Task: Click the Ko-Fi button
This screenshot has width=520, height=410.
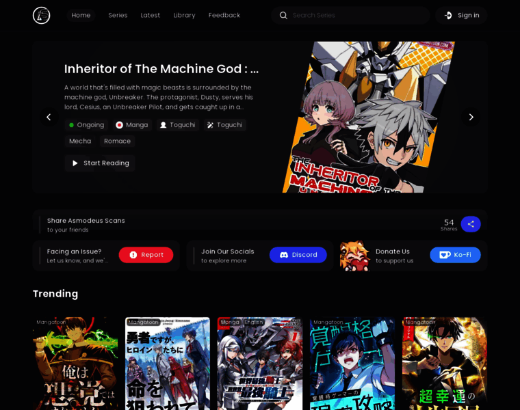Action: (x=455, y=255)
